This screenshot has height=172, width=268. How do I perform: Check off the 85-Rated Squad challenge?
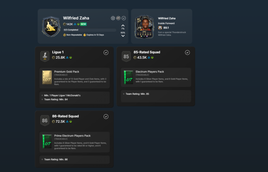point(187,52)
